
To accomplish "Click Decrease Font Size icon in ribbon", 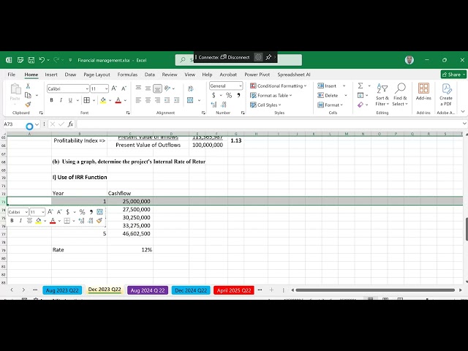I will (x=124, y=88).
